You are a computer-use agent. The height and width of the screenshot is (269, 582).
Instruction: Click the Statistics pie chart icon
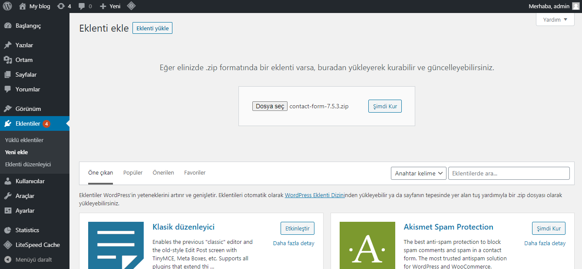pos(8,230)
